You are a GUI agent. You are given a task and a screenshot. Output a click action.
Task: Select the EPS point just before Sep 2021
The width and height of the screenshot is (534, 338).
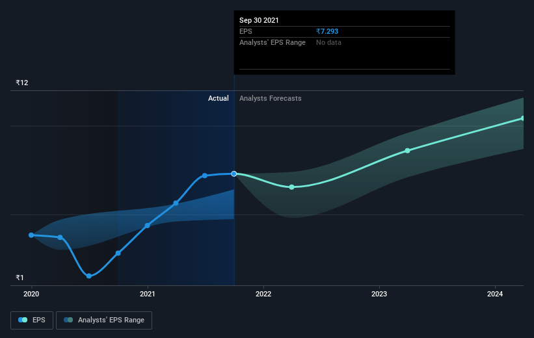205,175
